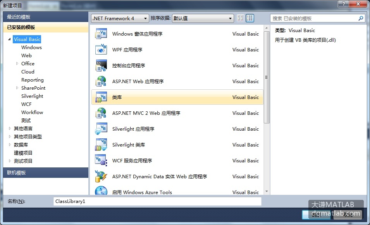This screenshot has height=225, width=370.
Task: Expand the SharePoint tree node
Action: (17, 88)
